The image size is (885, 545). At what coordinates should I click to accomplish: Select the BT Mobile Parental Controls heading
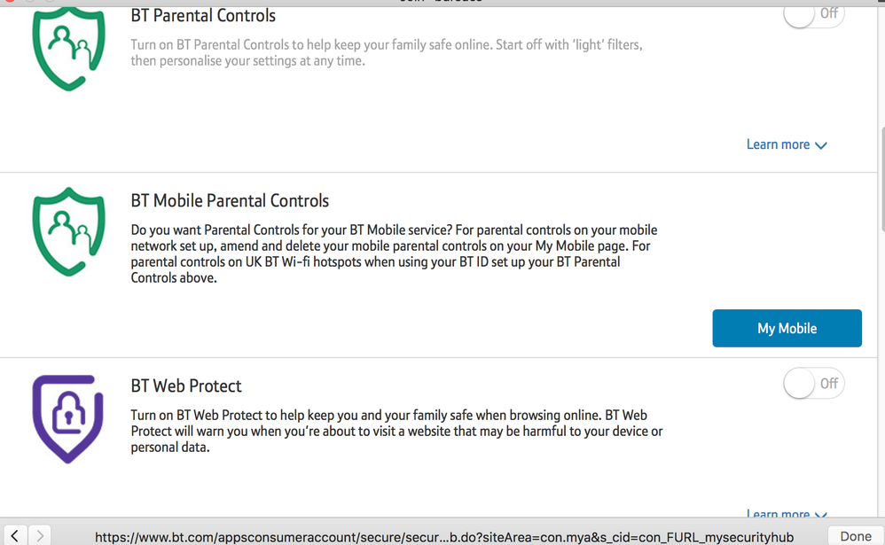[230, 201]
